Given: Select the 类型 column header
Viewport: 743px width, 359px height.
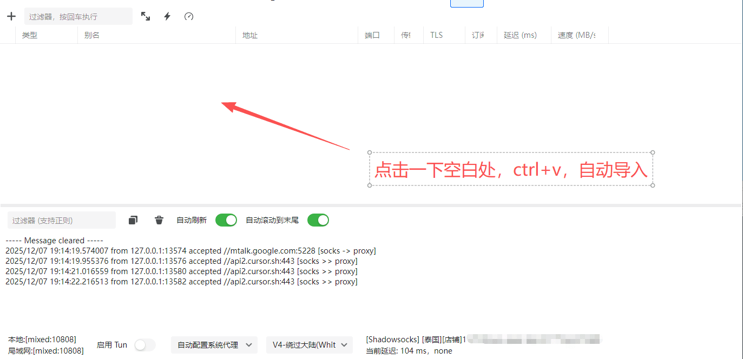Looking at the screenshot, I should [30, 35].
